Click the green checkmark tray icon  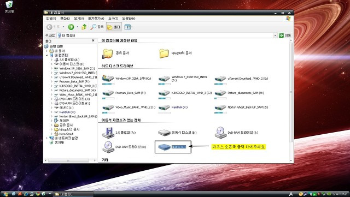[x=315, y=194]
